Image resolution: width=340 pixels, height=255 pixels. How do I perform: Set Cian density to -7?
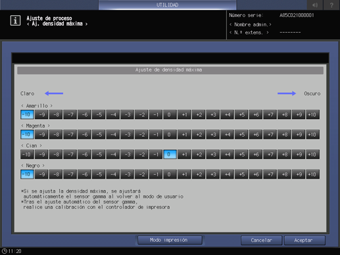click(70, 154)
